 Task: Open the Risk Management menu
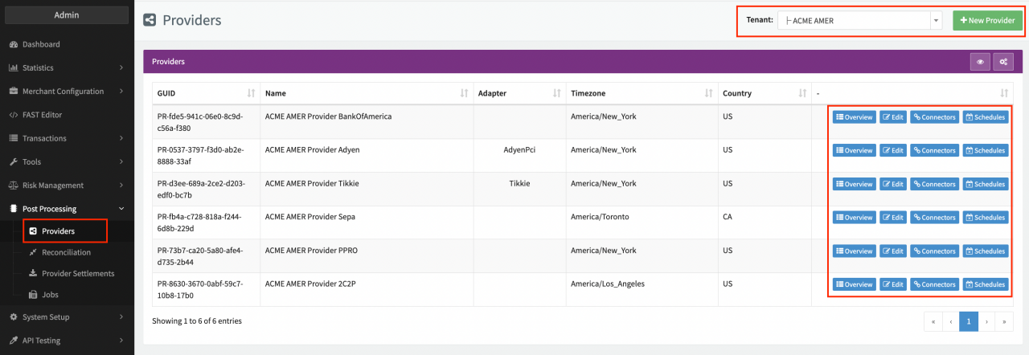click(66, 186)
